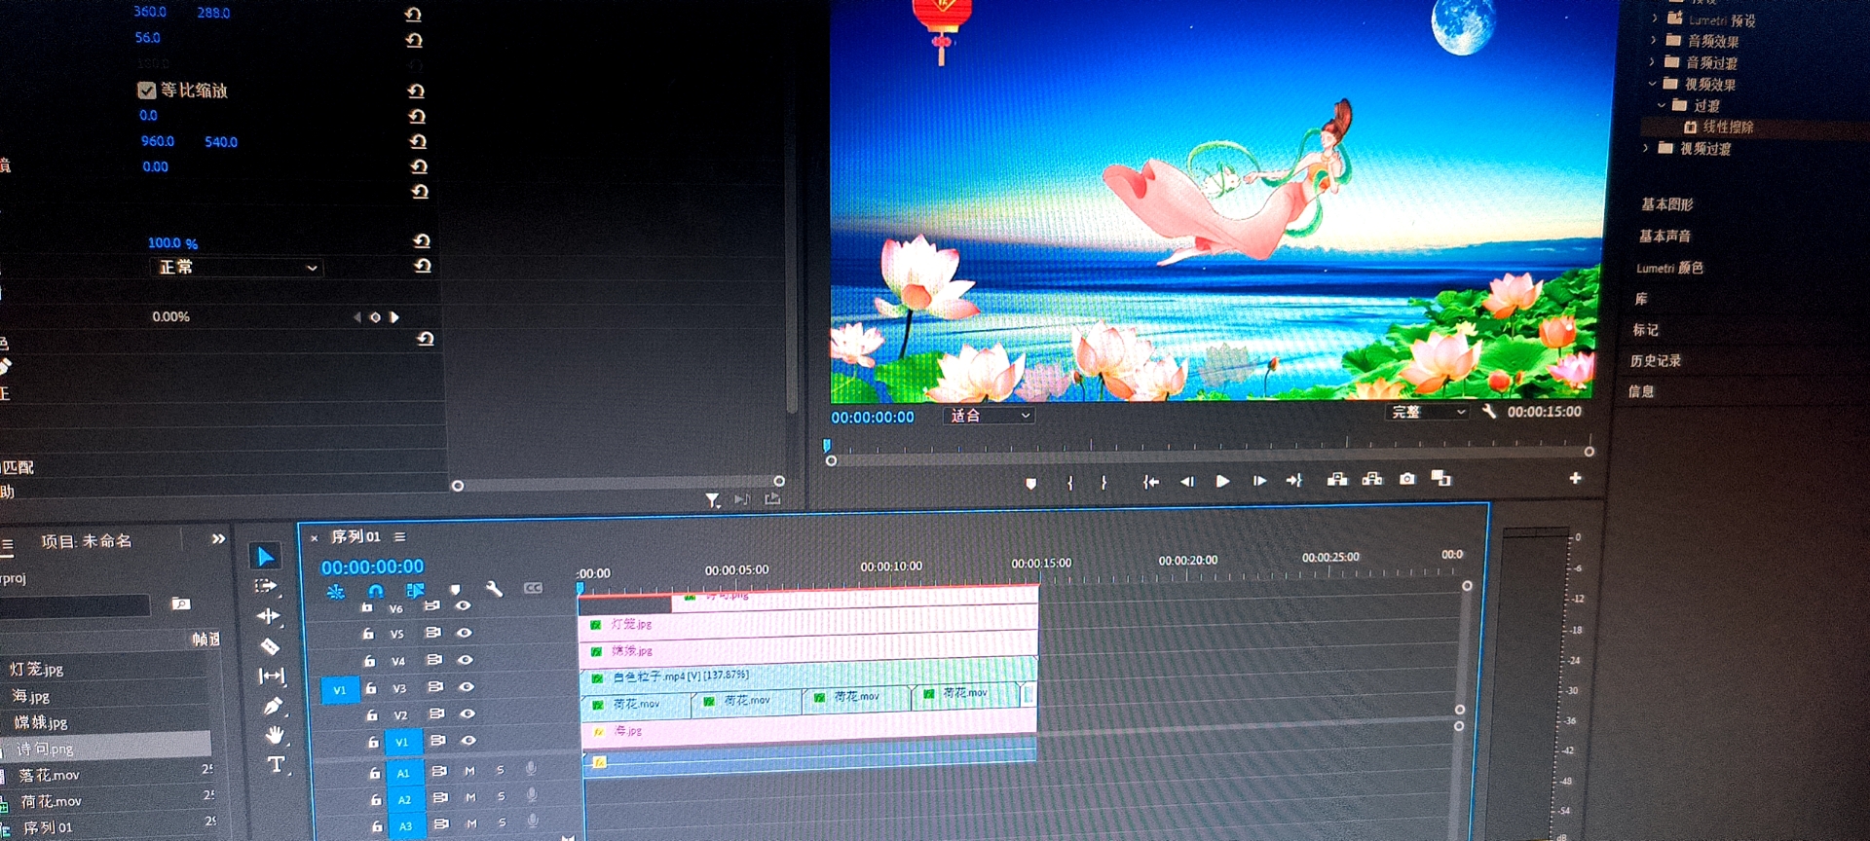This screenshot has width=1870, height=841.
Task: Toggle nest sequence insert option in timeline
Action: (336, 591)
